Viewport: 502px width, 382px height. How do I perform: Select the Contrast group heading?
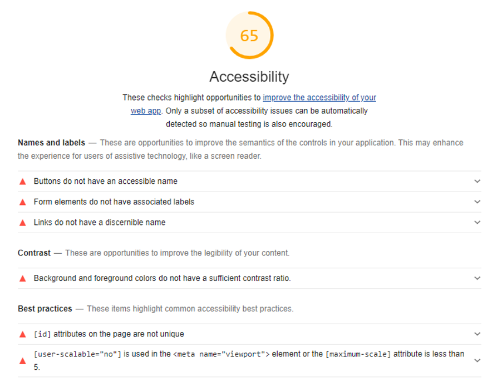pos(34,253)
